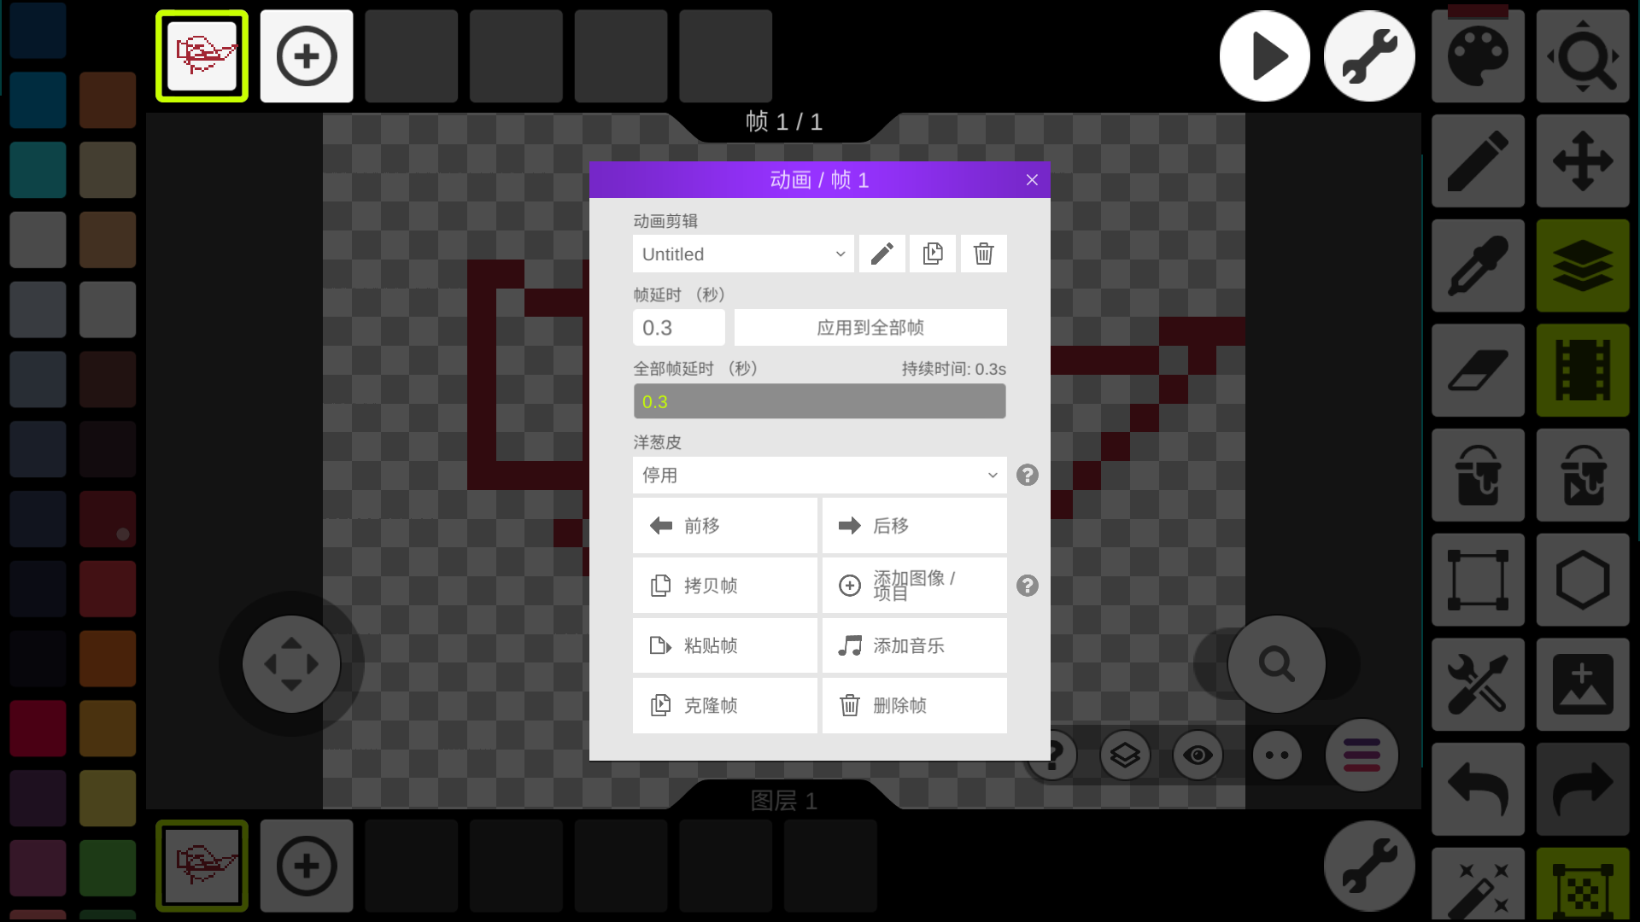
Task: Disable the 洋葱皮 (onion skin) feature
Action: 819,474
